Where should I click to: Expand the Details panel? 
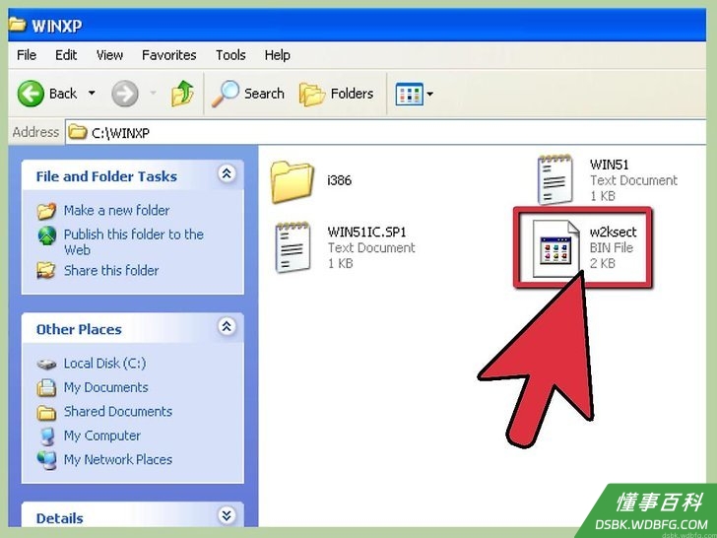point(227,515)
